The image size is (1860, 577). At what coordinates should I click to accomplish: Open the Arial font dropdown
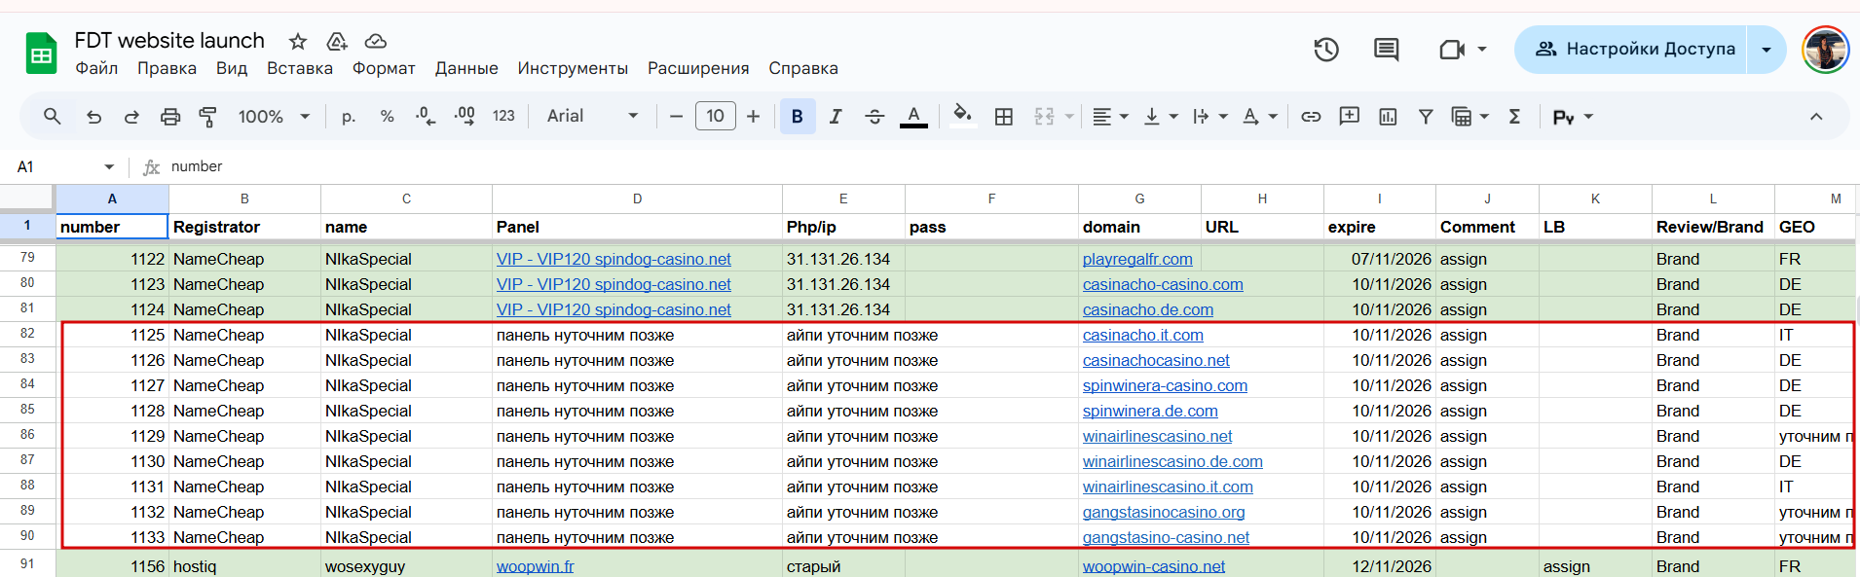pyautogui.click(x=592, y=117)
